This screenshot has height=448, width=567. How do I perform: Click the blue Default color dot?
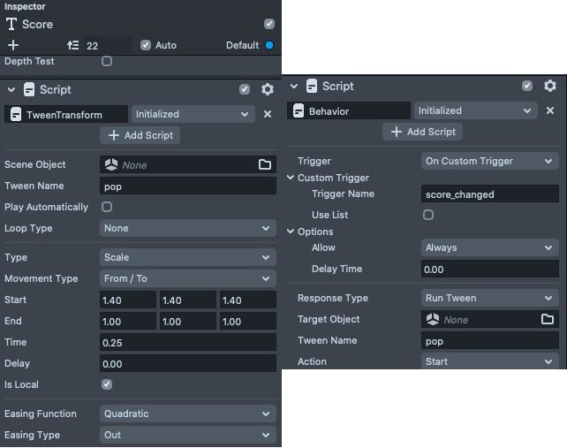[269, 45]
